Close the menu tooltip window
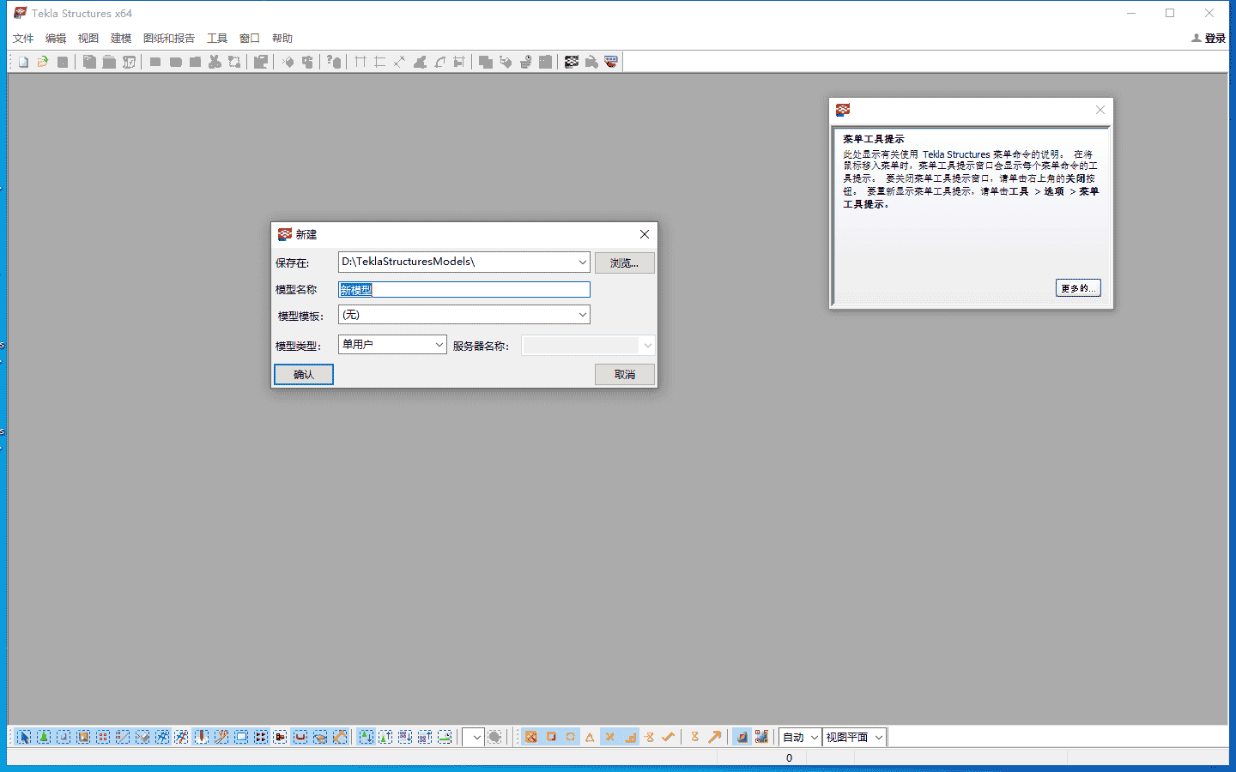1236x772 pixels. click(1100, 110)
